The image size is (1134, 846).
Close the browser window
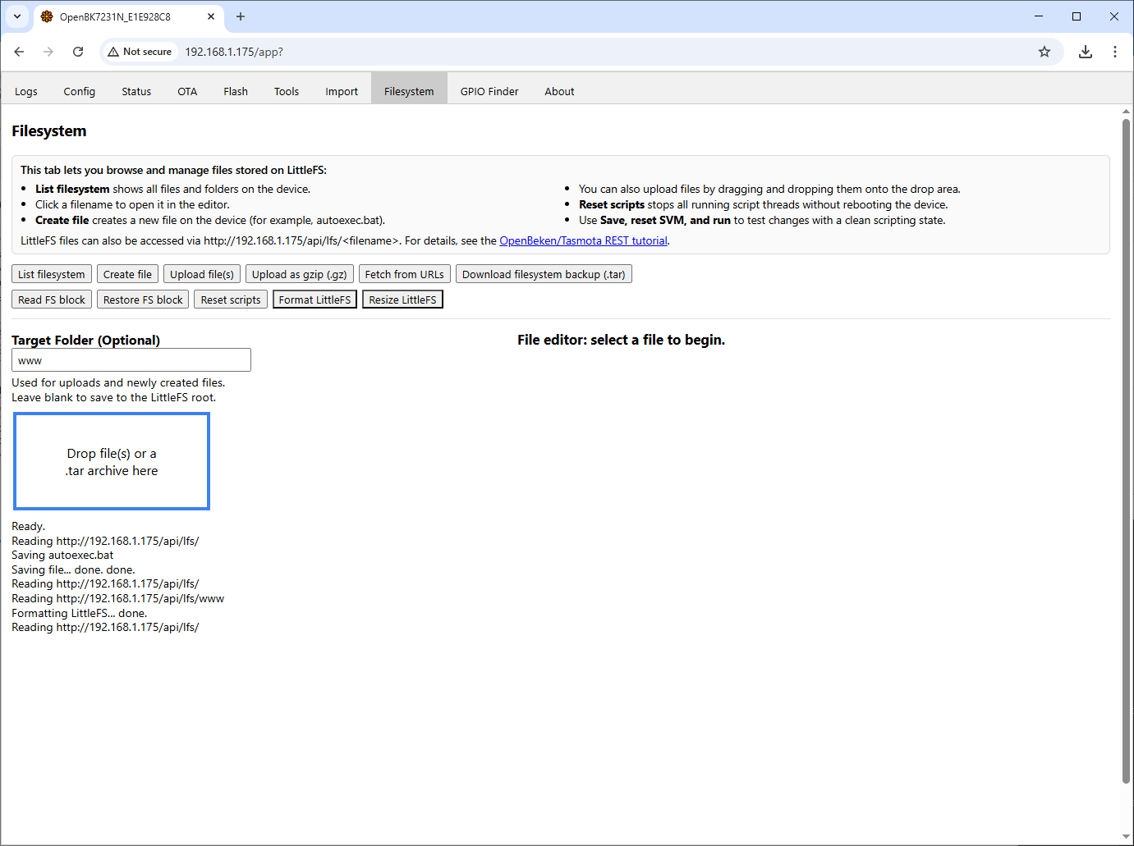click(x=1114, y=16)
